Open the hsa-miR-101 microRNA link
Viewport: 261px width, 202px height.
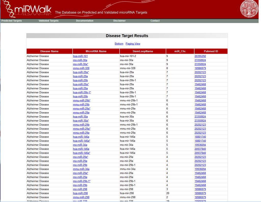[x=80, y=56]
